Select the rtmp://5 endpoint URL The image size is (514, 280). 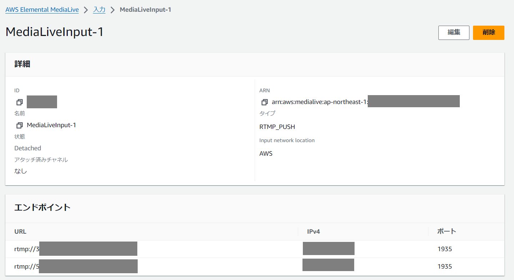tap(26, 266)
